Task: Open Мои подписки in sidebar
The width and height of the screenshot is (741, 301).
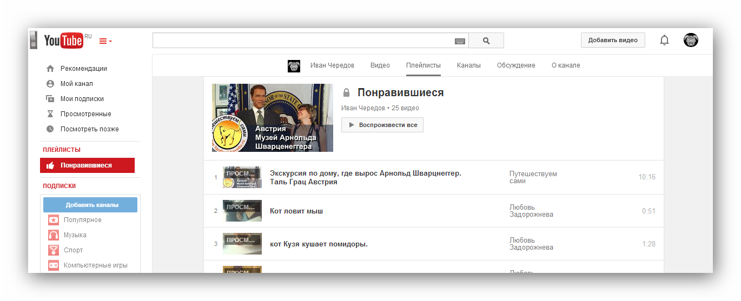Action: tap(82, 99)
